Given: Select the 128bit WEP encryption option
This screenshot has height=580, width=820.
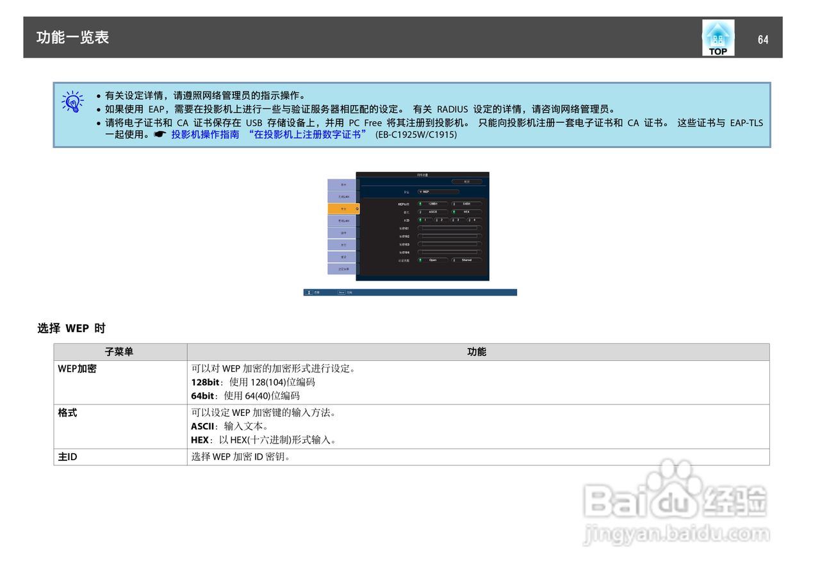Looking at the screenshot, I should (433, 204).
